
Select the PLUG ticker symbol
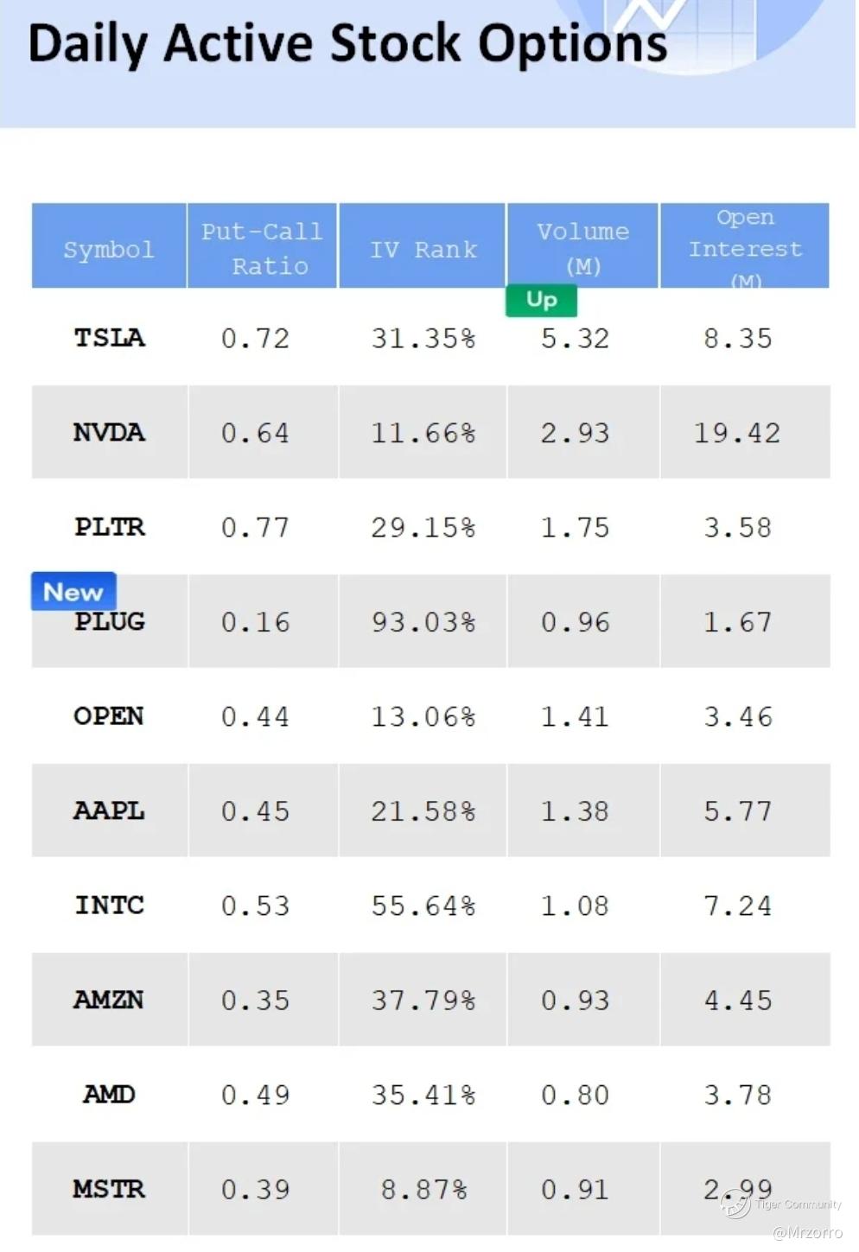point(110,622)
